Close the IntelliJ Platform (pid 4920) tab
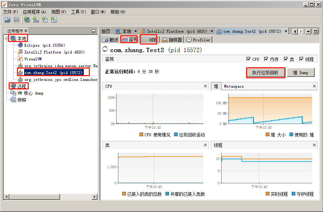This screenshot has height=212, width=323. 212,31
